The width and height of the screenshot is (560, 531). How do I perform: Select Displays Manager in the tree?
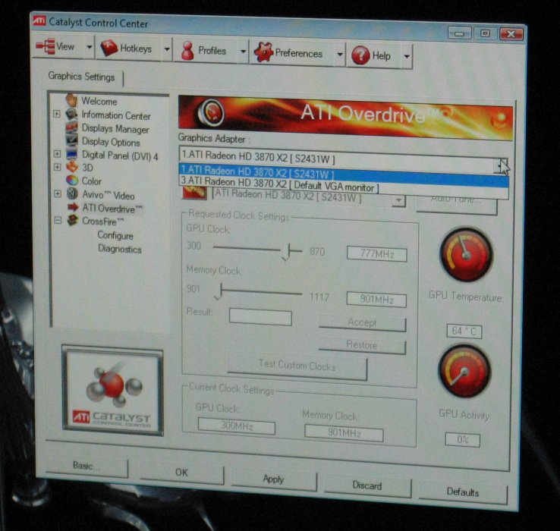click(115, 128)
